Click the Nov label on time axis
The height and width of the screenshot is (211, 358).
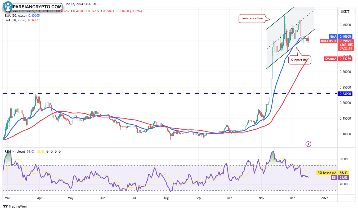click(x=262, y=198)
